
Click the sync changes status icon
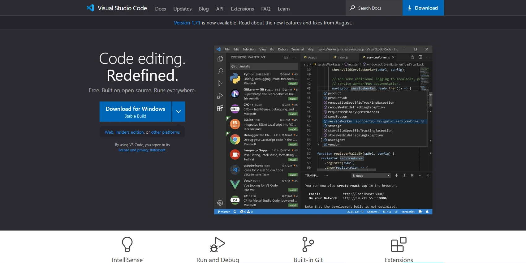tap(235, 212)
